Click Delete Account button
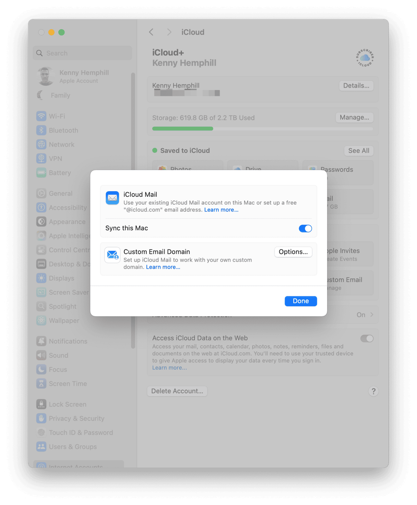Screen dimensions: 417x505 coord(177,391)
